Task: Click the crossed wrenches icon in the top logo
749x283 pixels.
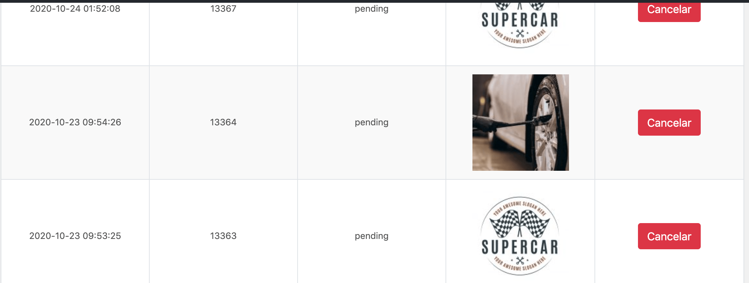Action: [520, 33]
